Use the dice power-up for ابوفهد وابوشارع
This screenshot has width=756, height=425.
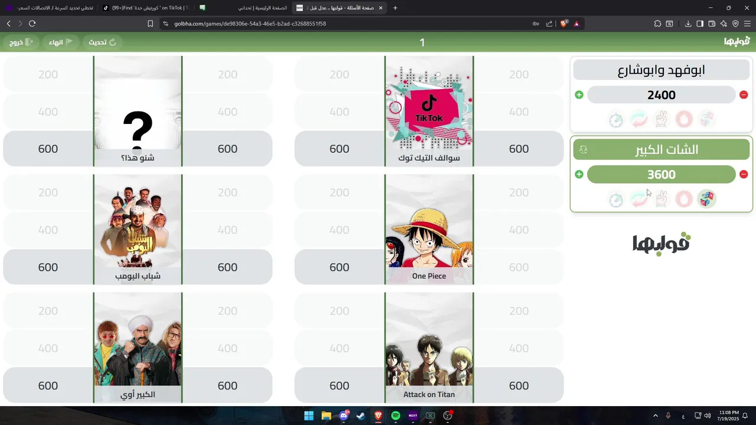[706, 120]
